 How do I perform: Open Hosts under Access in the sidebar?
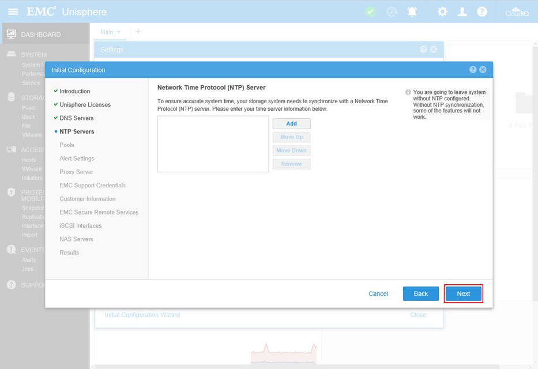click(28, 160)
